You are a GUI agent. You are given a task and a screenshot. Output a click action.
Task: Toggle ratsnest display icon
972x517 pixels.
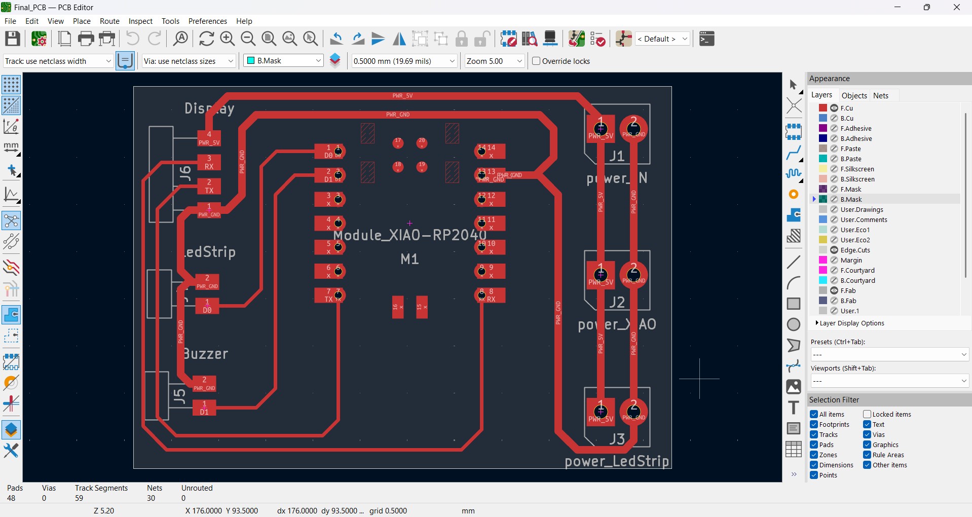(11, 221)
